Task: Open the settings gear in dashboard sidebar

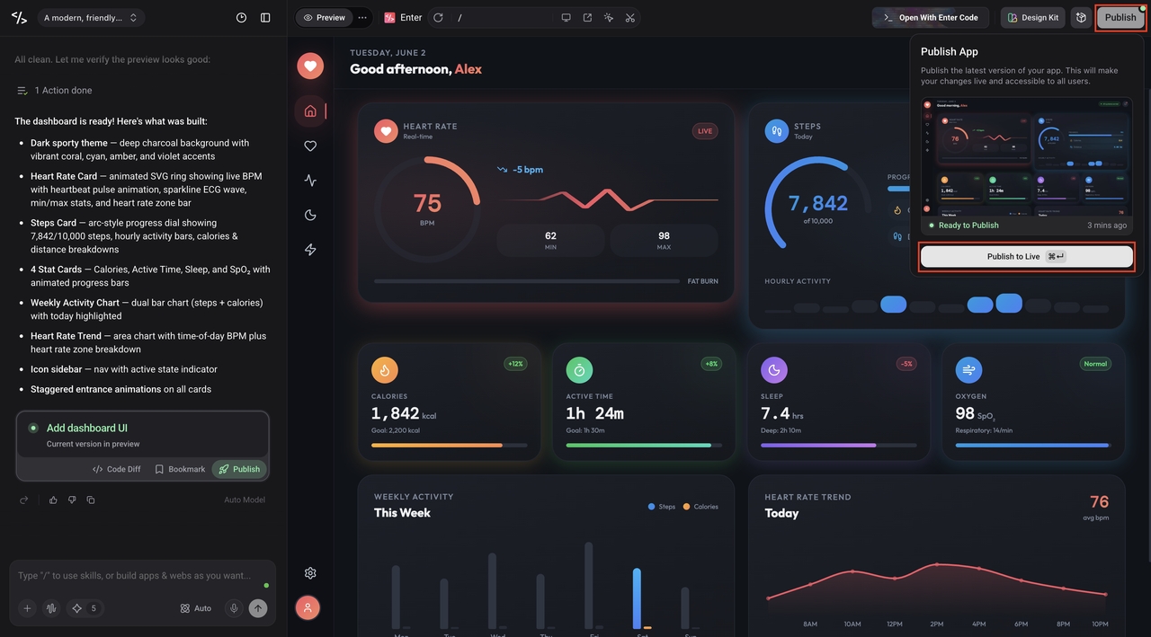Action: point(310,573)
